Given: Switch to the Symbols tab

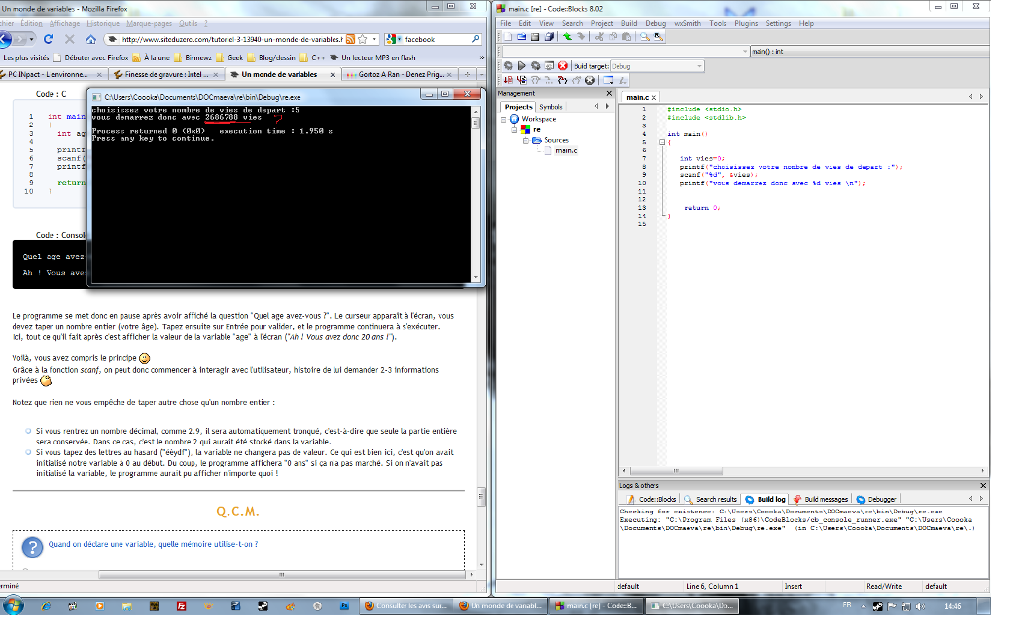Looking at the screenshot, I should [551, 107].
